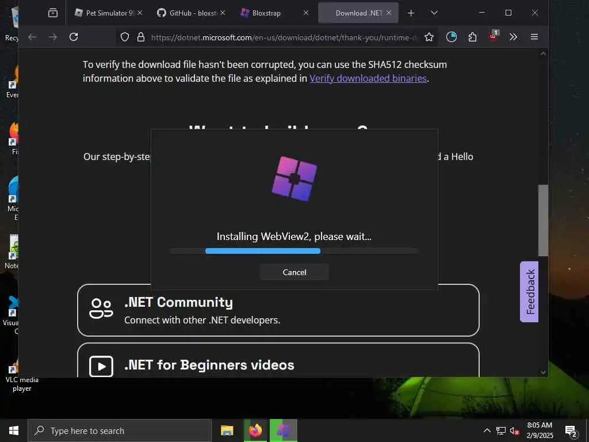Image resolution: width=589 pixels, height=442 pixels.
Task: Expand the list all tabs dropdown
Action: 434,13
